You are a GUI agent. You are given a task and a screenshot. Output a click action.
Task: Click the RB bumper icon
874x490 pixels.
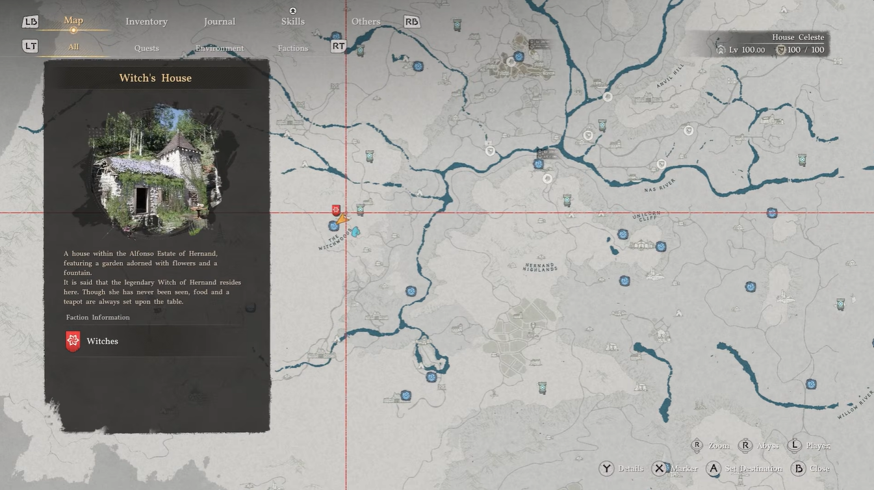412,22
